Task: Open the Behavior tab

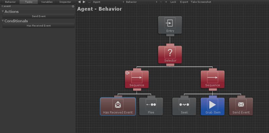Action: [10, 2]
